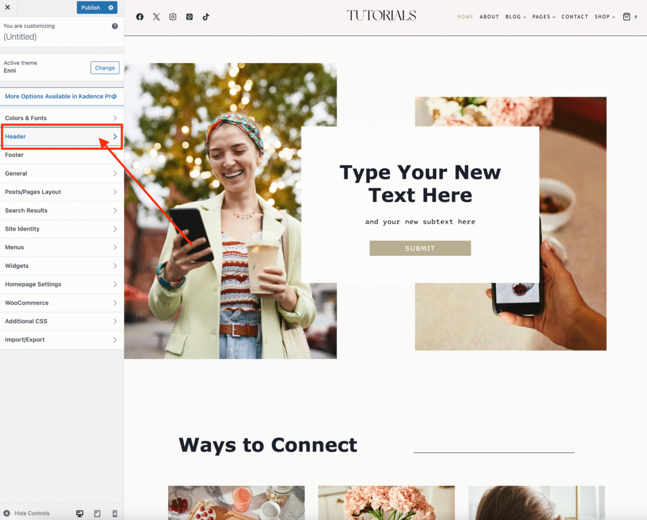Switch to desktop preview mode
Viewport: 647px width, 520px height.
click(x=80, y=513)
